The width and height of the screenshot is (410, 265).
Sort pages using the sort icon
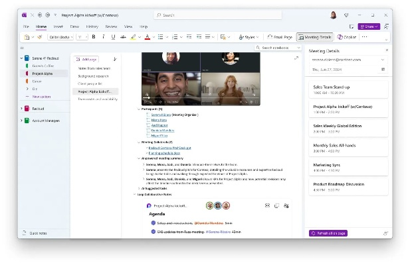coord(115,59)
